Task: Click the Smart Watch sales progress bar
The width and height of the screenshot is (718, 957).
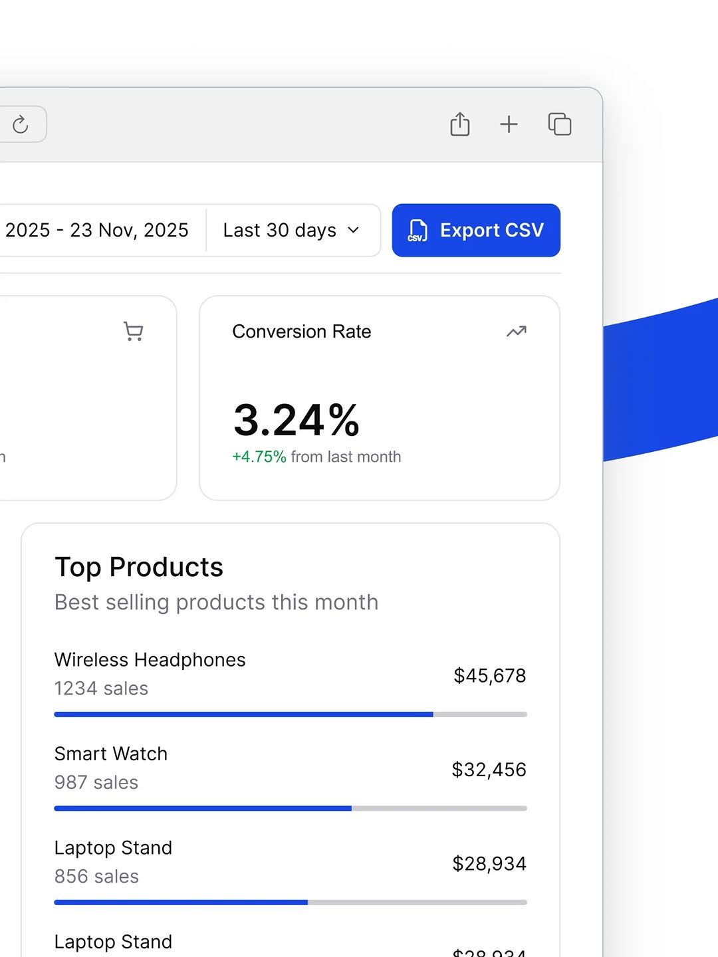Action: (291, 808)
